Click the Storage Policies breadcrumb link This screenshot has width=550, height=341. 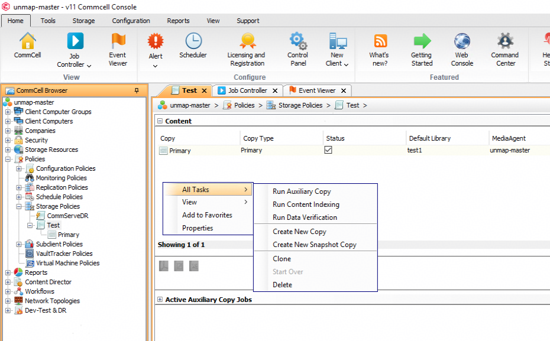click(300, 105)
